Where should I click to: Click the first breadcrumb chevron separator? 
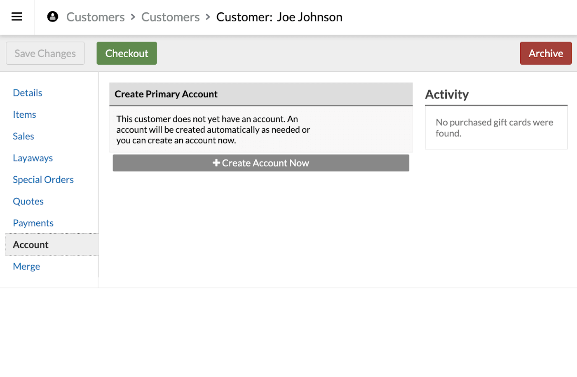133,17
